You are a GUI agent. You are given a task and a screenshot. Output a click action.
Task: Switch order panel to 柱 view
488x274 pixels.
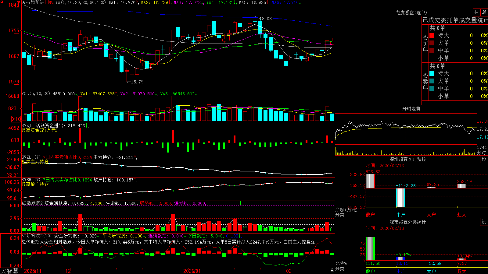(x=476, y=12)
